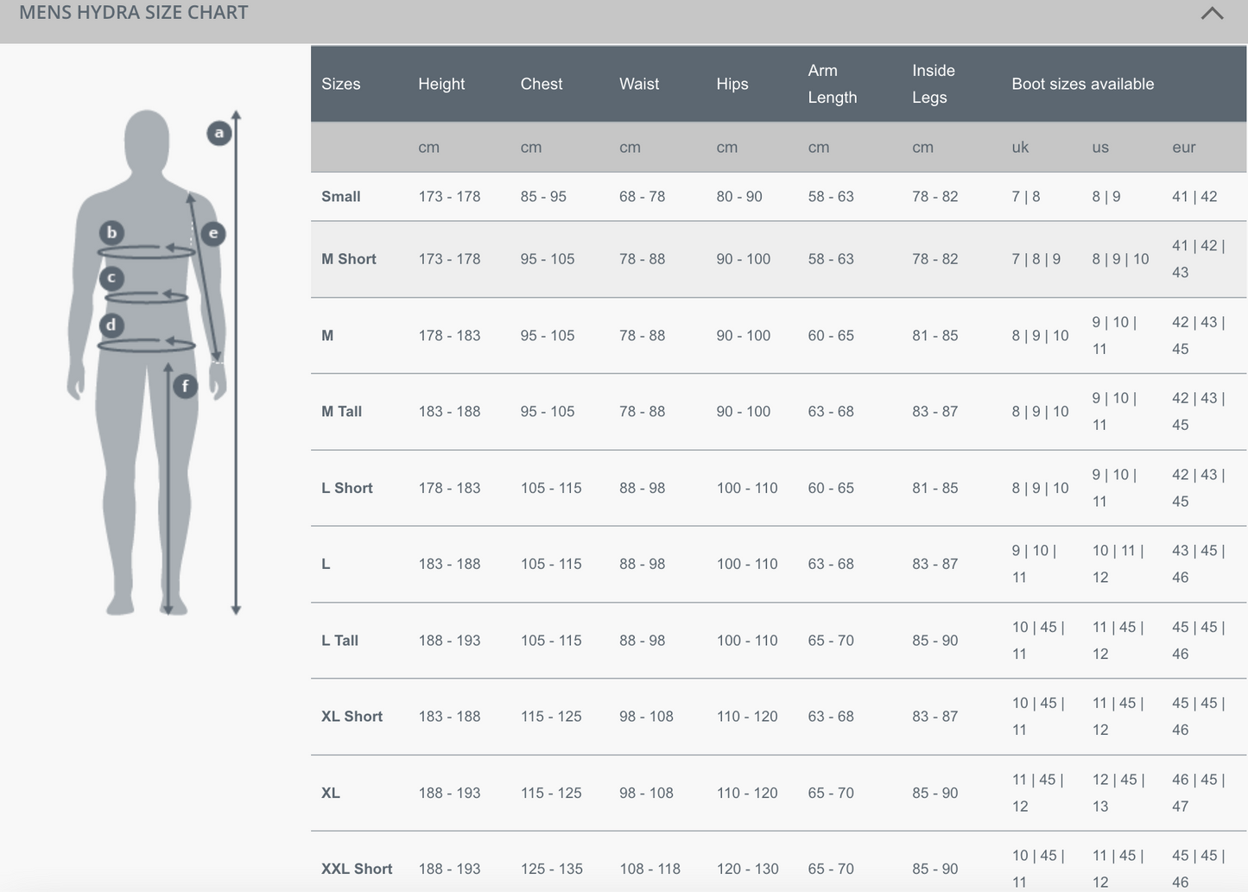Select the M Short row label
The width and height of the screenshot is (1248, 892).
(348, 259)
